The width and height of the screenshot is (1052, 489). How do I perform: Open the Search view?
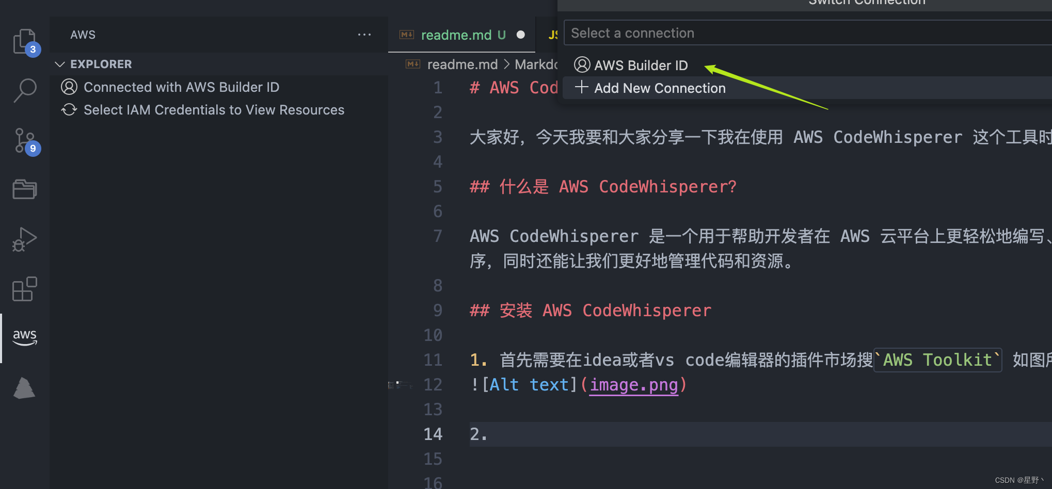point(25,90)
